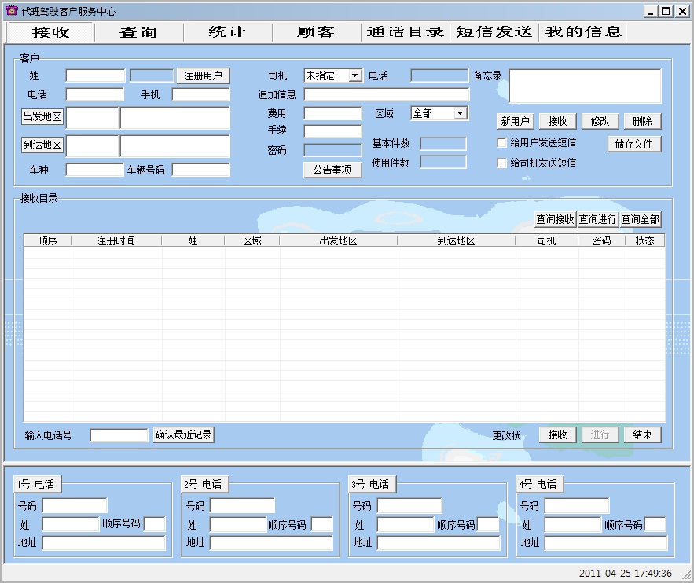This screenshot has height=583, width=694.
Task: Click the 出发地区 column header
Action: pyautogui.click(x=338, y=240)
